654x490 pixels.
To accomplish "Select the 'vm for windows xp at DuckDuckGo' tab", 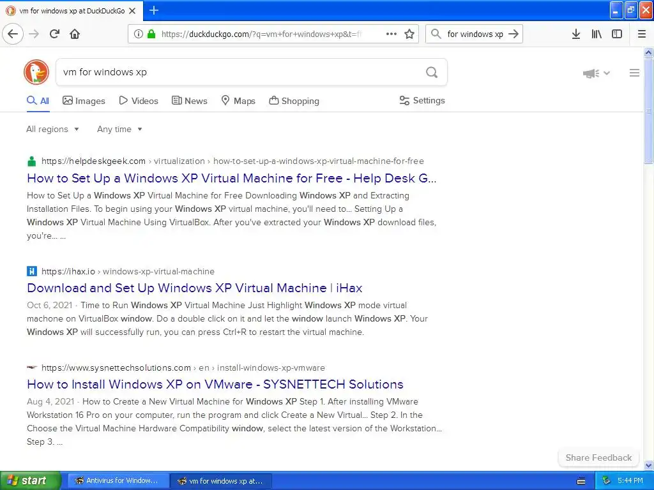I will point(72,11).
